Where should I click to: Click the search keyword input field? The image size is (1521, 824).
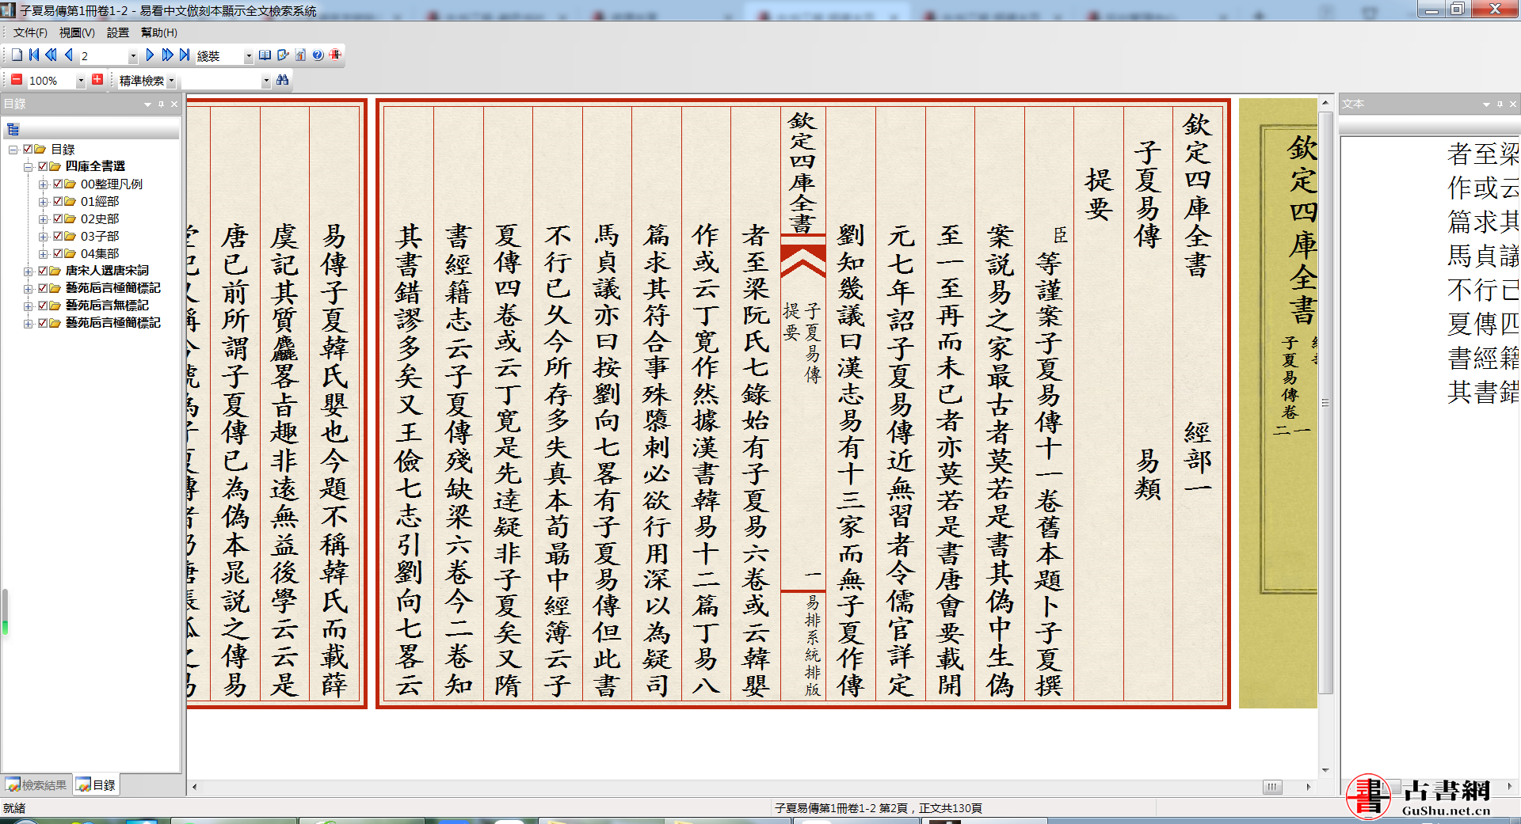pyautogui.click(x=220, y=80)
